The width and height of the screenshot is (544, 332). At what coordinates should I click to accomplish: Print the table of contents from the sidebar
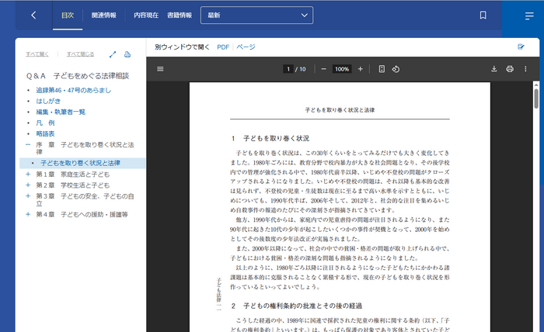[x=128, y=54]
